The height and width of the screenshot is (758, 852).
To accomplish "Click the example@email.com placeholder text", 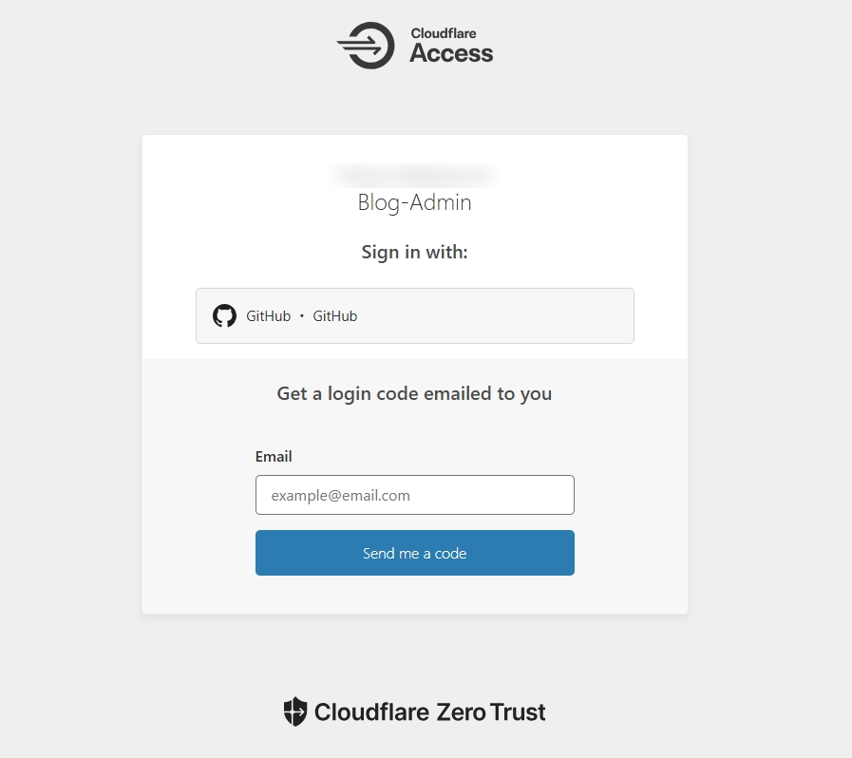I will click(340, 496).
